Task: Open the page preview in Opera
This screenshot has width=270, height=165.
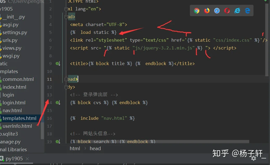Action: (x=227, y=11)
